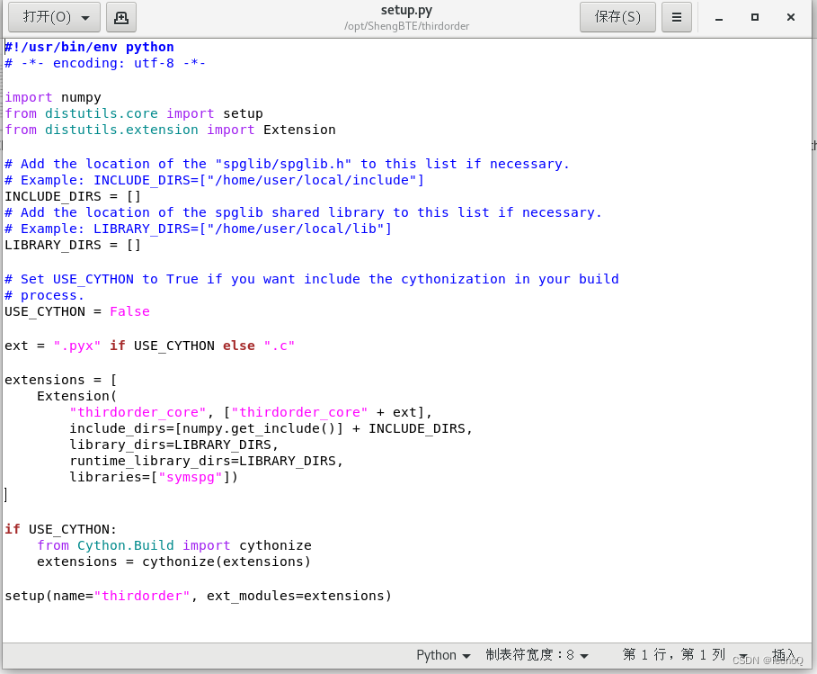Open the line and column position dropdown arrow

pos(743,656)
